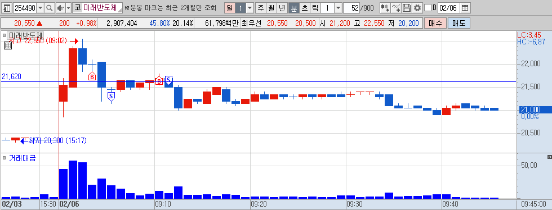552x210 pixels.
Task: Click the add line indicator icon
Action: (396, 8)
